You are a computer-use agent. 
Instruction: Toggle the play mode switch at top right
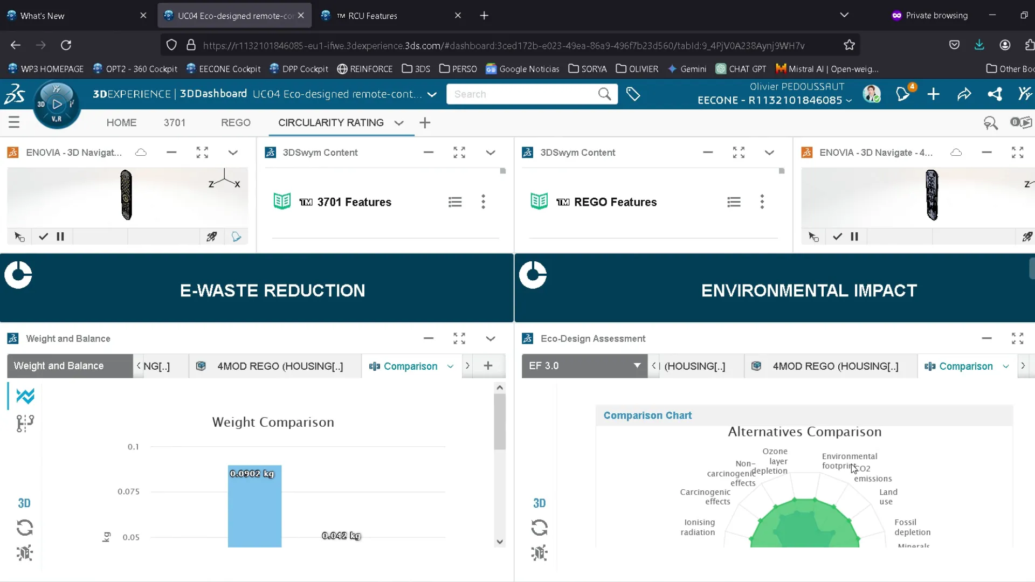[1021, 122]
